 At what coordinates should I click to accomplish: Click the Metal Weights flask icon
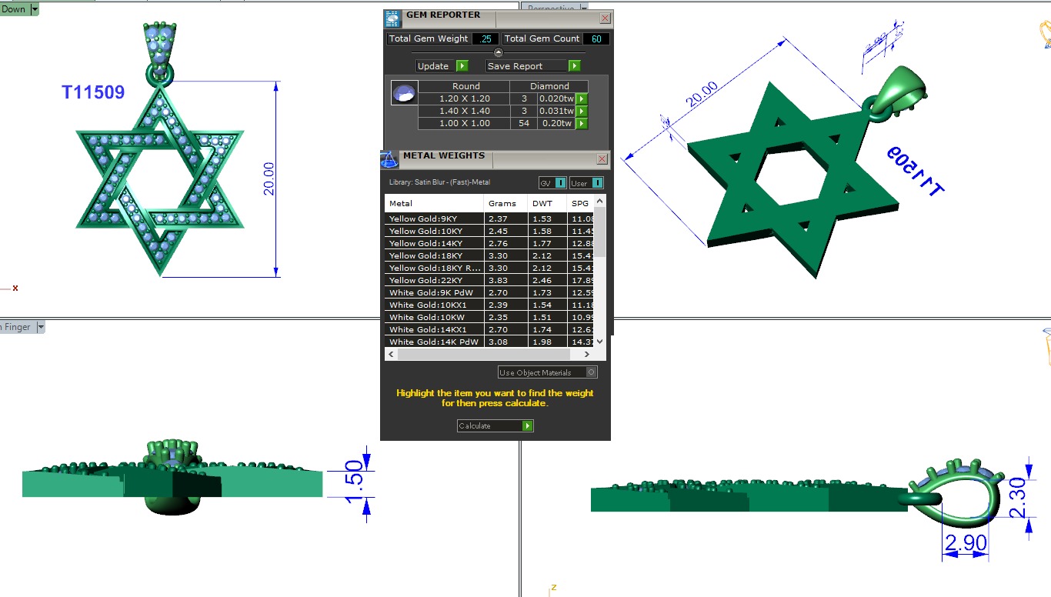click(390, 159)
